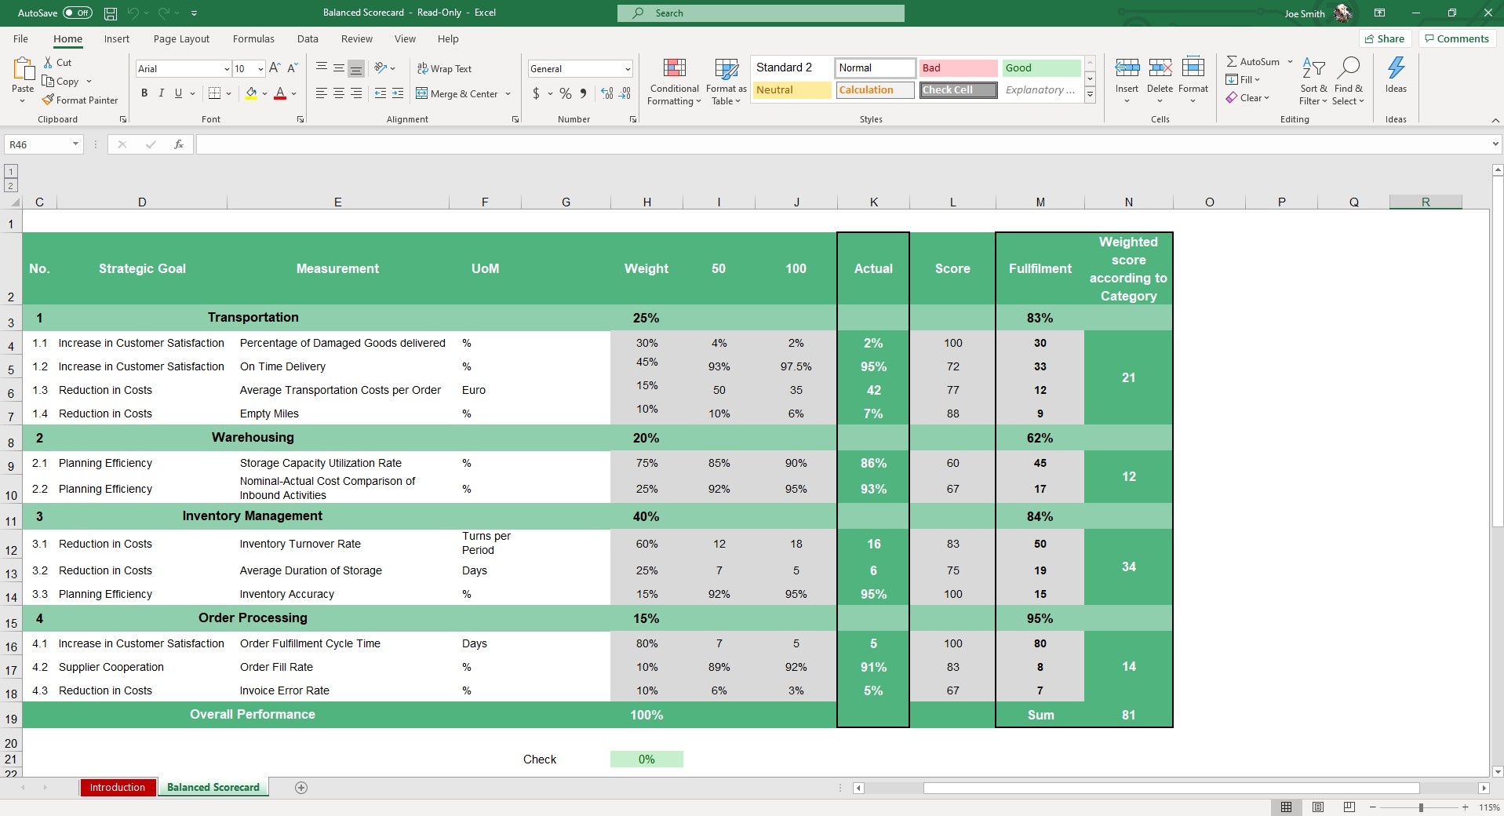
Task: Expand the Name Box dropdown
Action: (75, 144)
